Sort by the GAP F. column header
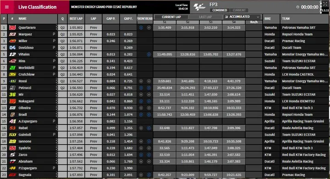Screen dimensions: 330x179 128,19
